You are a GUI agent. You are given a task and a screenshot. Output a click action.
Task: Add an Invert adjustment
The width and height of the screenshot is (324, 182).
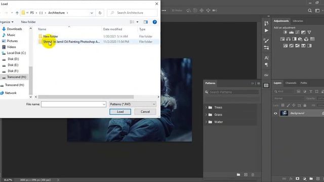pyautogui.click(x=286, y=45)
